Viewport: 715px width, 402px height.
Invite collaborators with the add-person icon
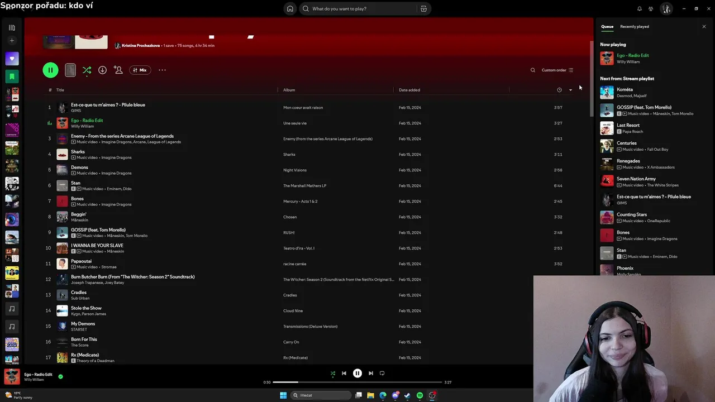118,70
